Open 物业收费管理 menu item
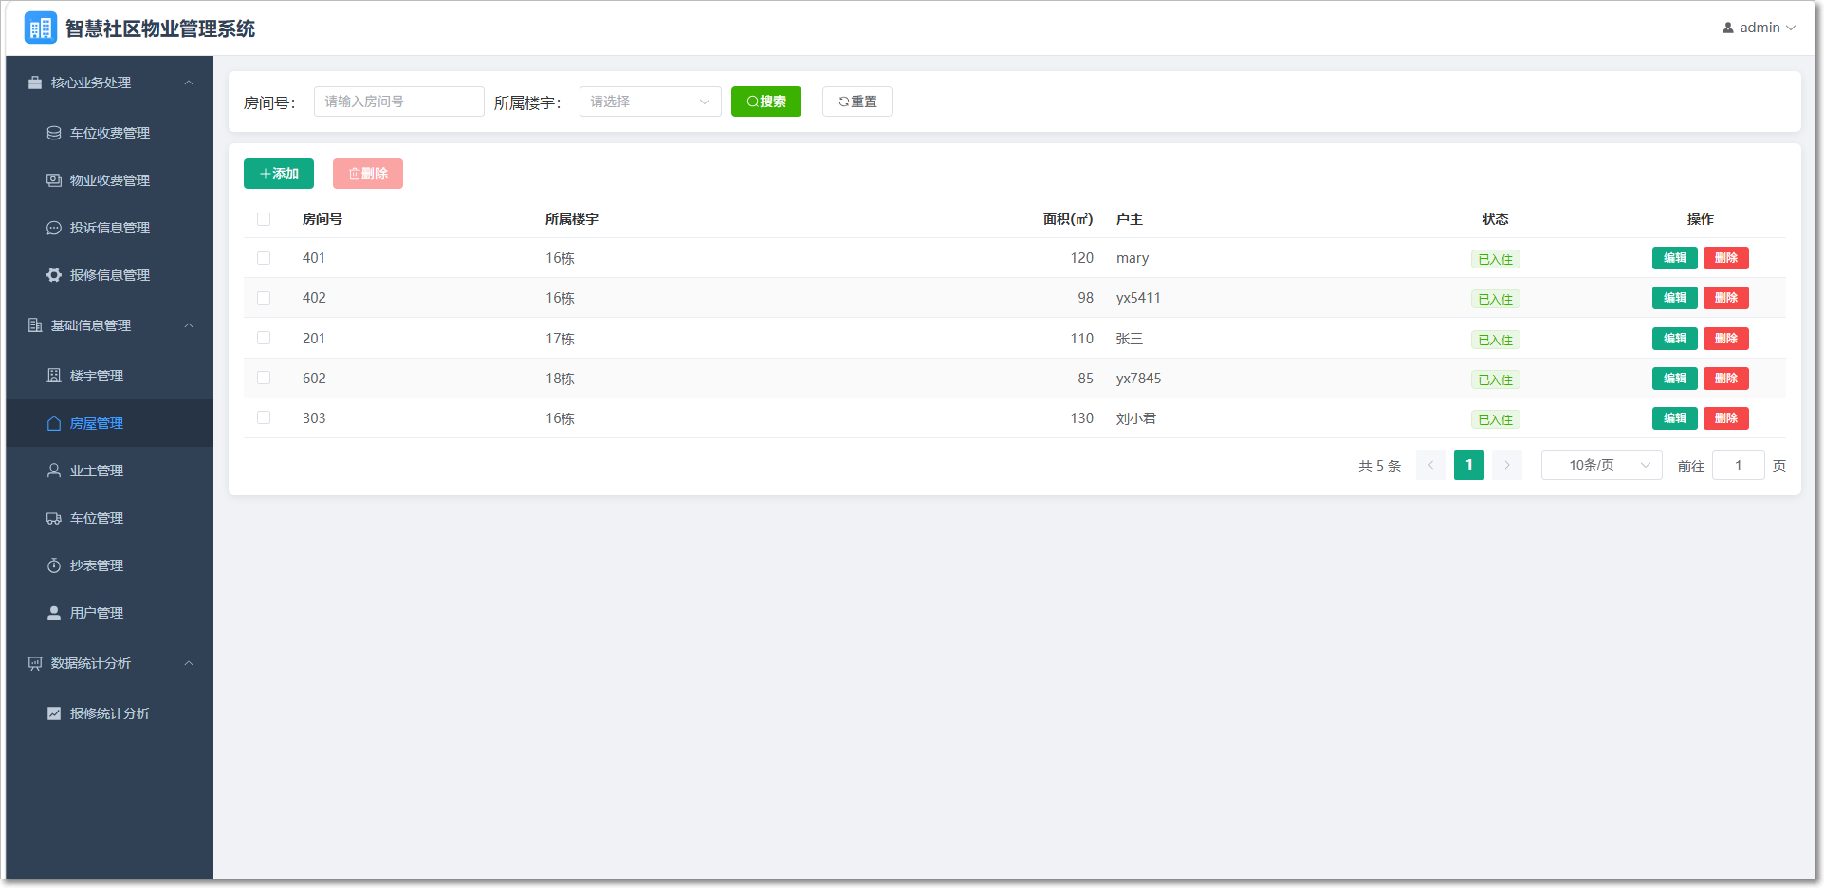The image size is (1824, 888). [110, 180]
